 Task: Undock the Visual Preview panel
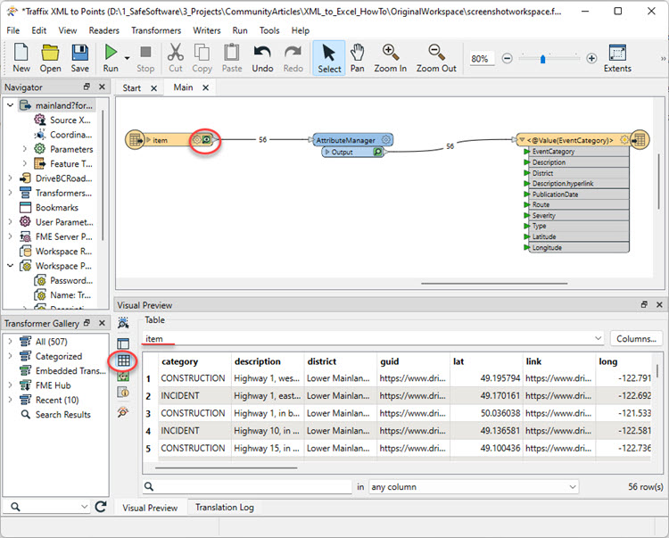click(x=644, y=304)
